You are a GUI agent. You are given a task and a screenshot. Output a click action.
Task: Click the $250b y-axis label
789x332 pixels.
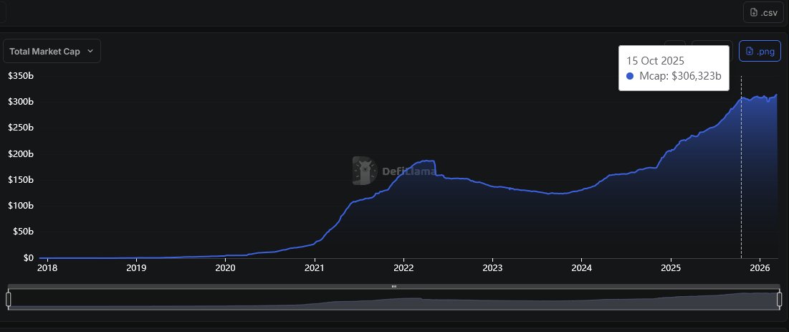21,128
